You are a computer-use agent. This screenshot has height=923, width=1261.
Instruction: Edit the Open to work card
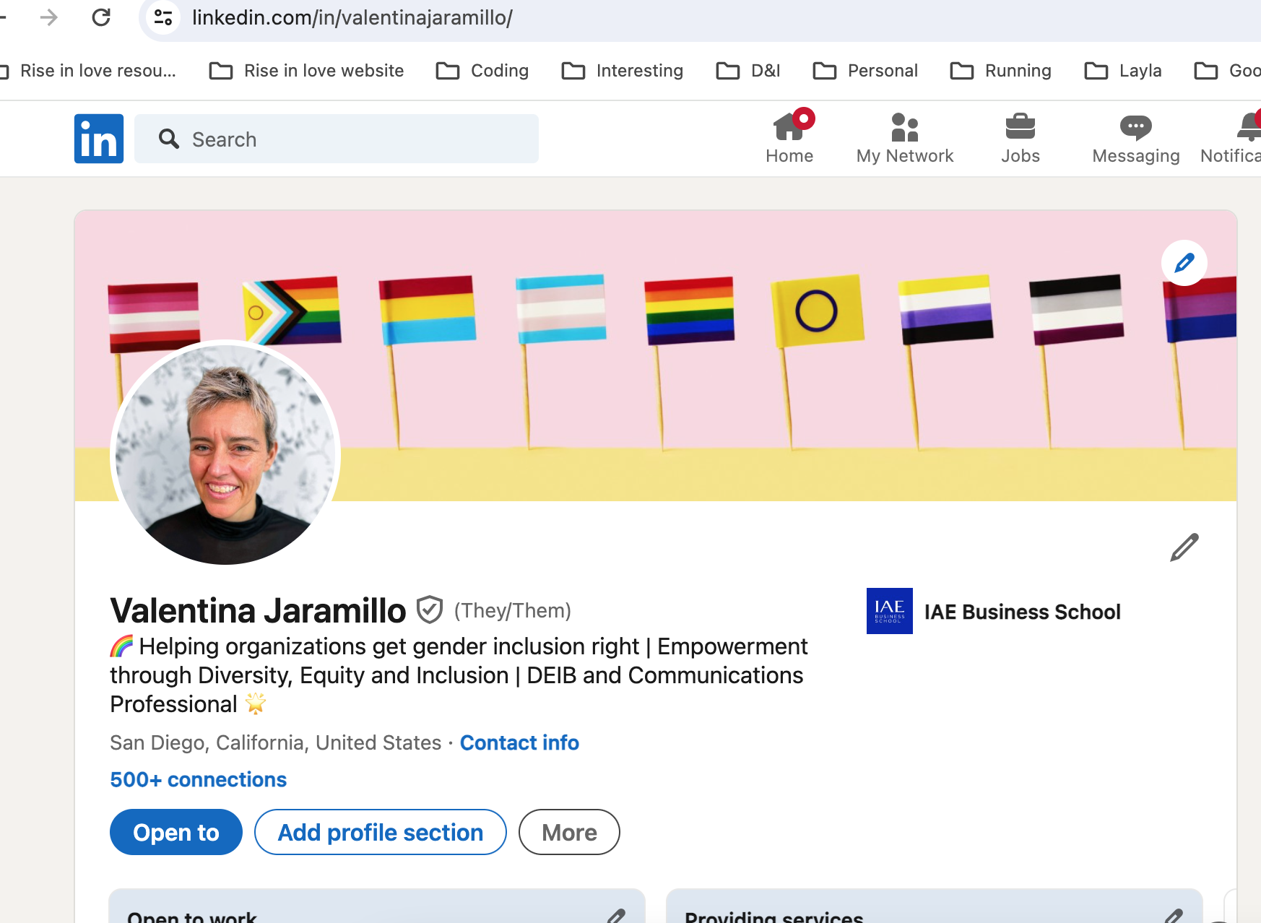click(615, 916)
